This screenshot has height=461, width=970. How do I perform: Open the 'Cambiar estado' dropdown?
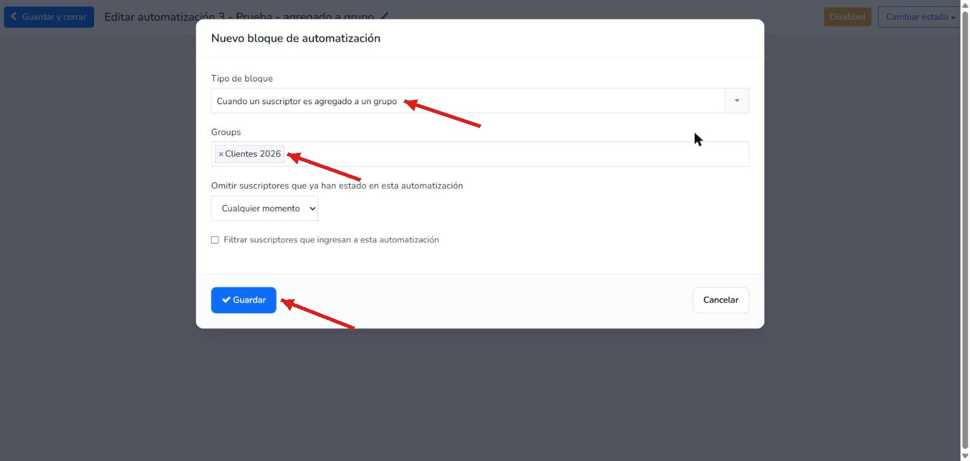(x=920, y=17)
